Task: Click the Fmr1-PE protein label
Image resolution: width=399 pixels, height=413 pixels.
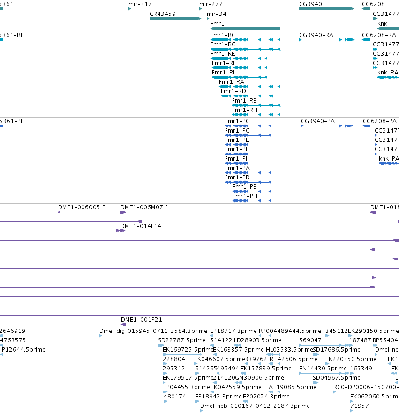Action: (x=237, y=140)
